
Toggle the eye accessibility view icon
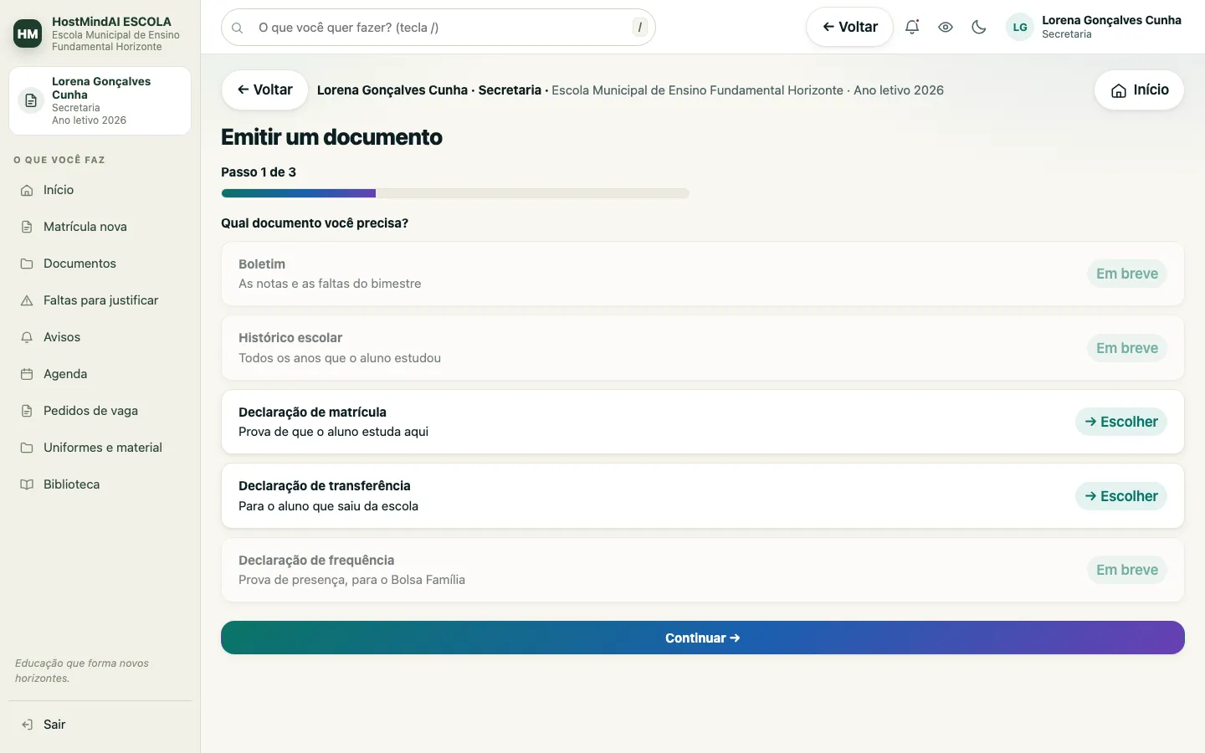click(946, 27)
